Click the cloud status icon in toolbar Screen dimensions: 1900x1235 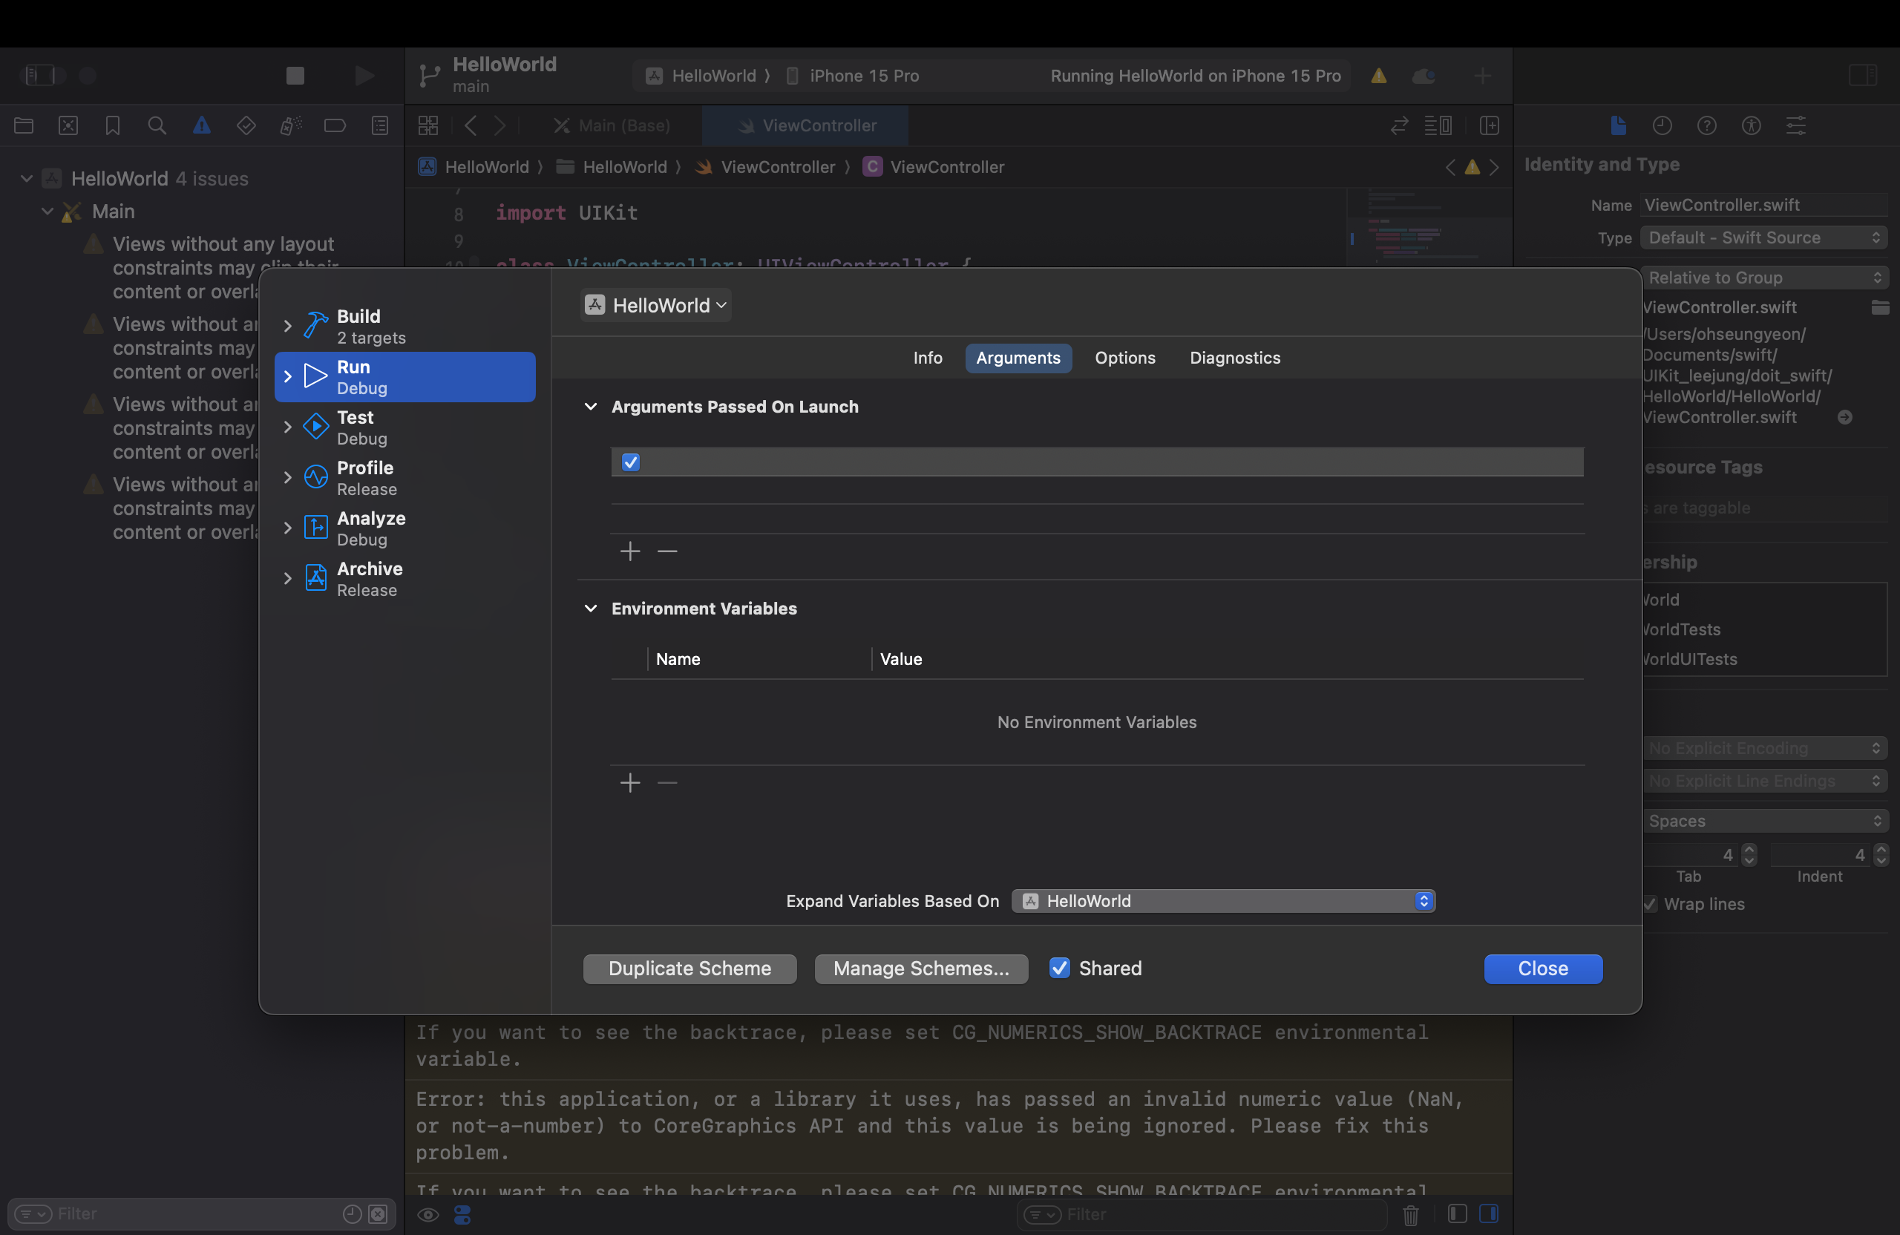[1424, 76]
